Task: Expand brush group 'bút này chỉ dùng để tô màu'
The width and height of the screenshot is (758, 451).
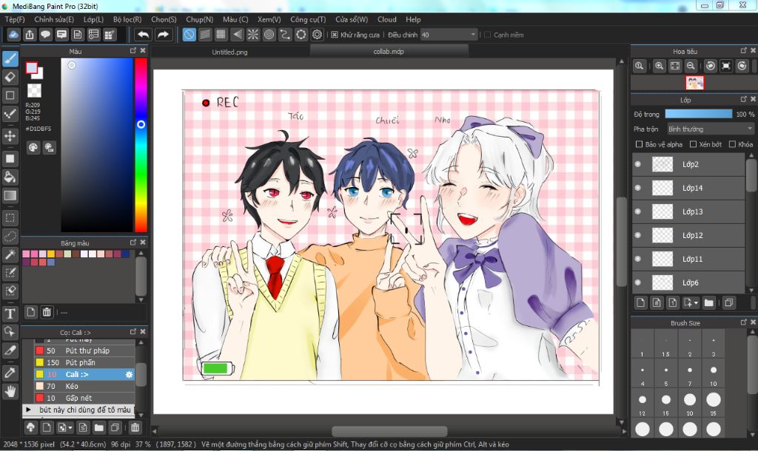Action: (x=29, y=410)
